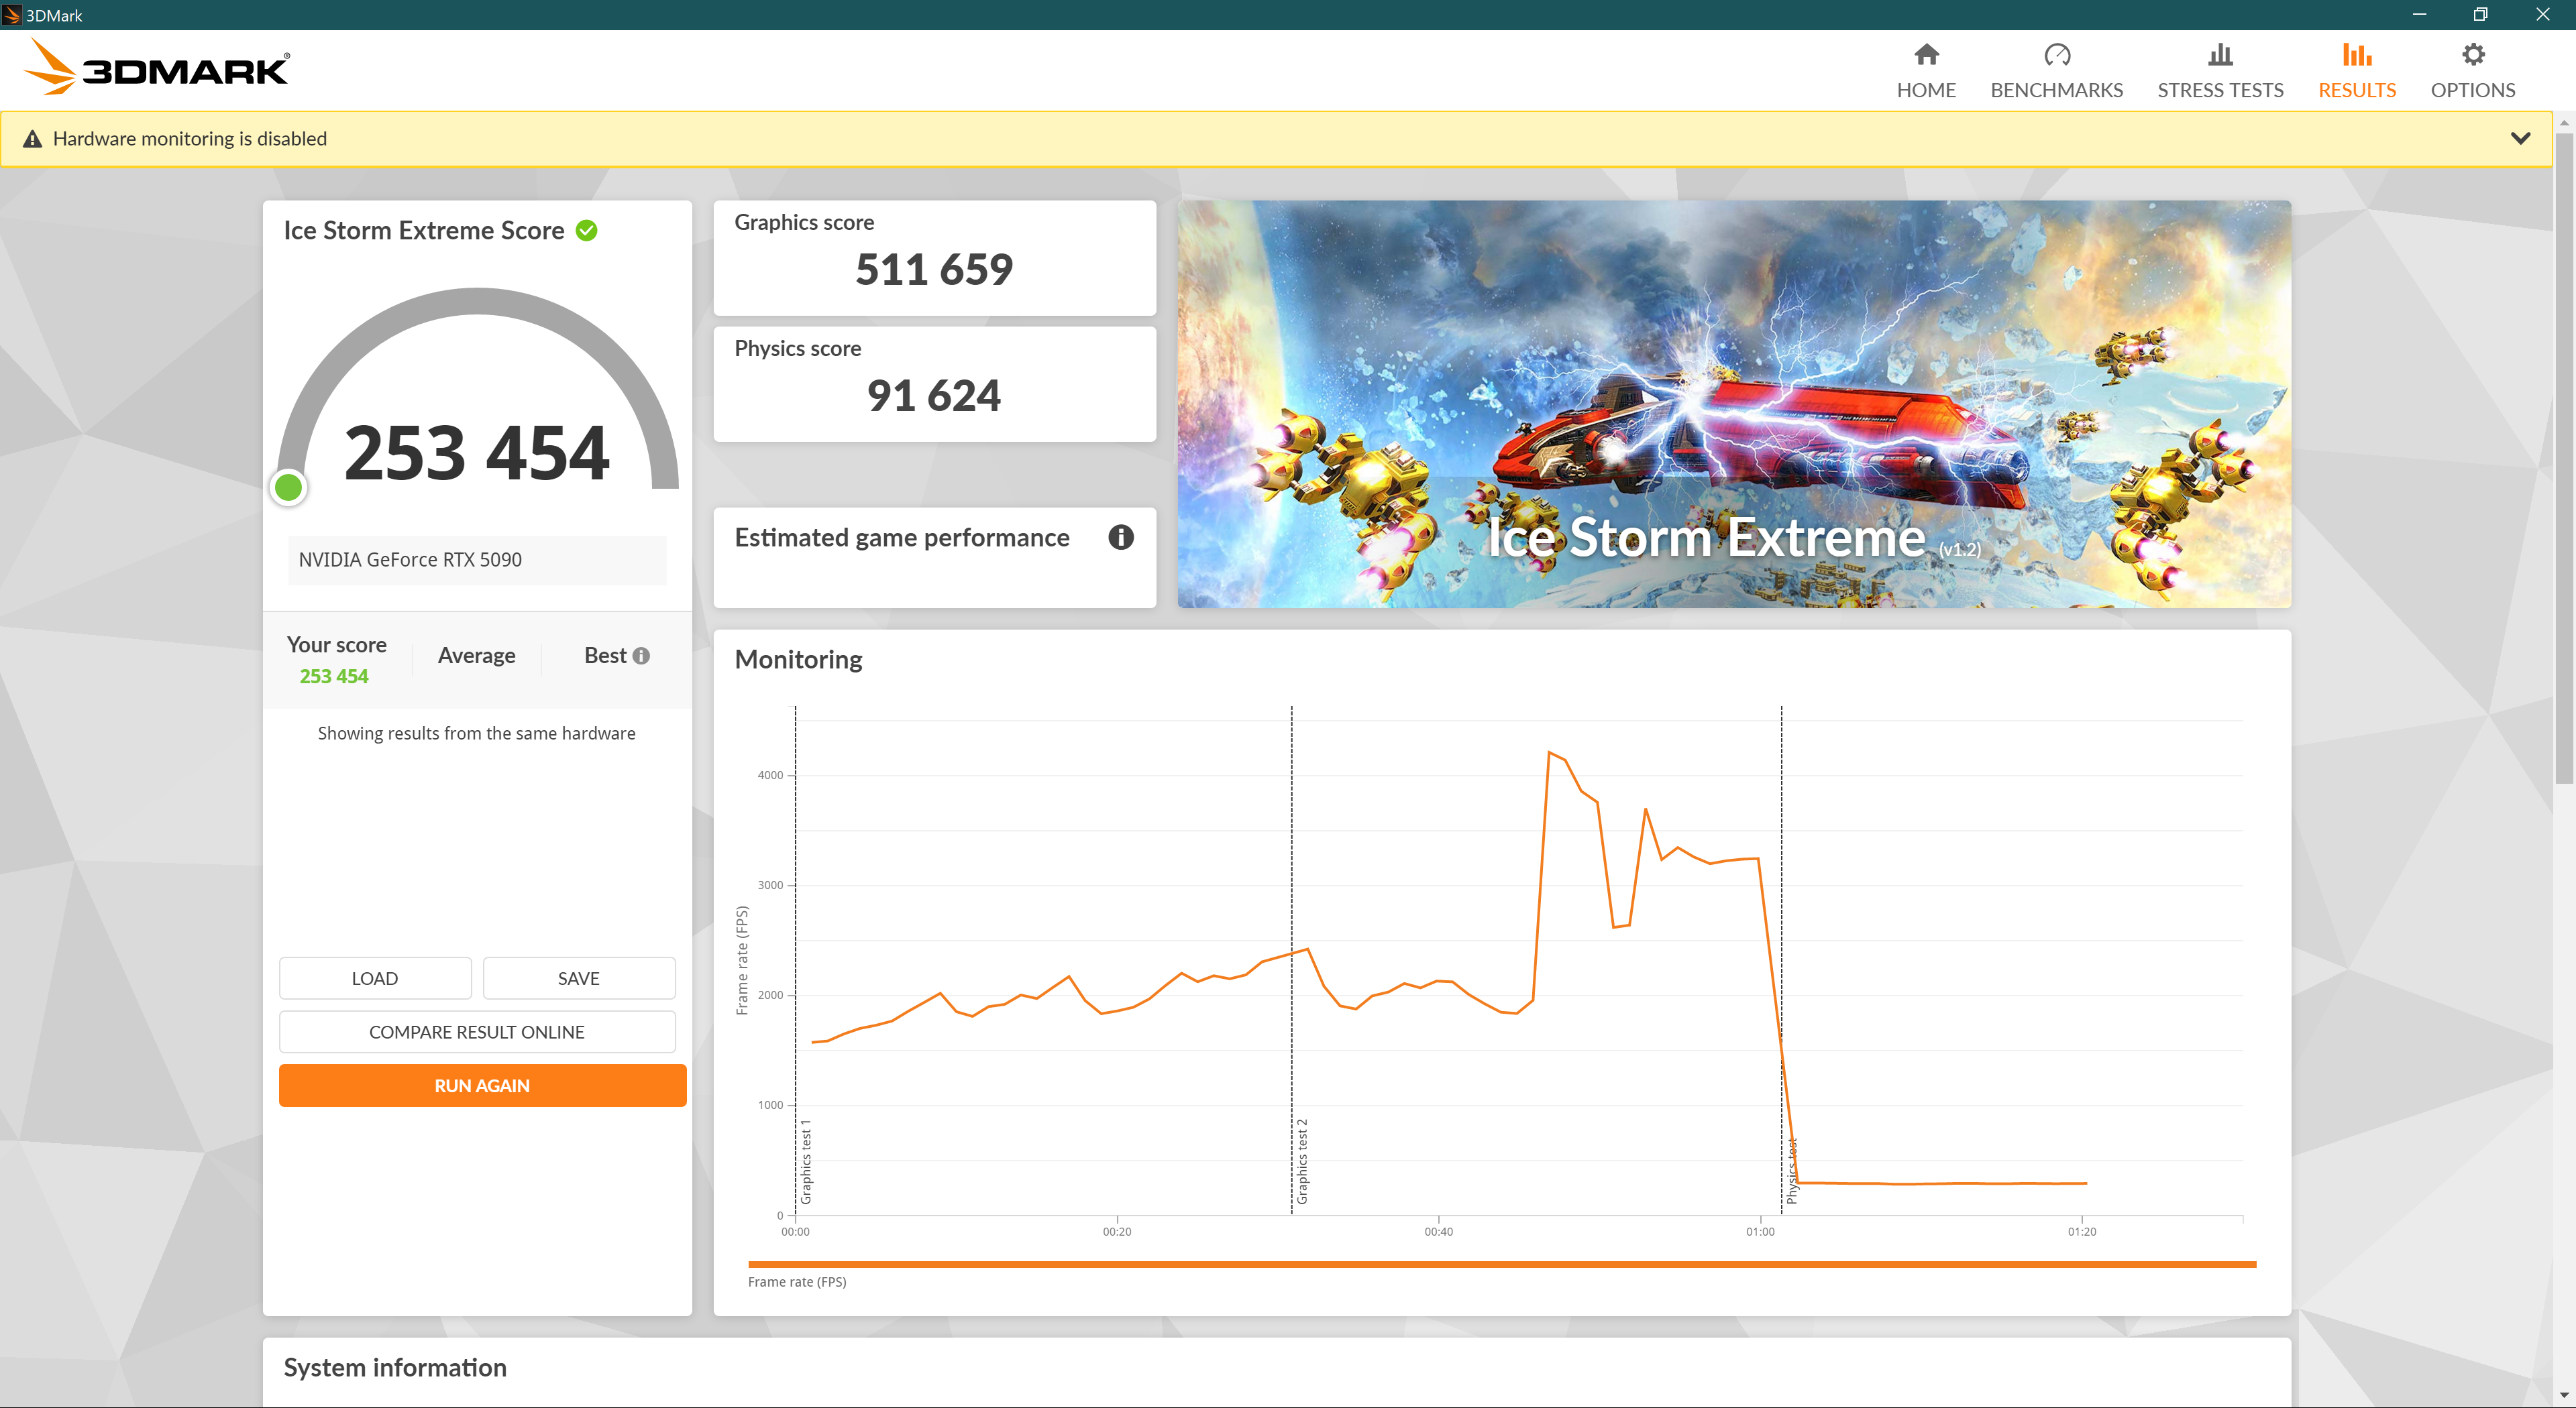The width and height of the screenshot is (2576, 1408).
Task: Click the Estimated game performance info icon
Action: tap(1121, 538)
